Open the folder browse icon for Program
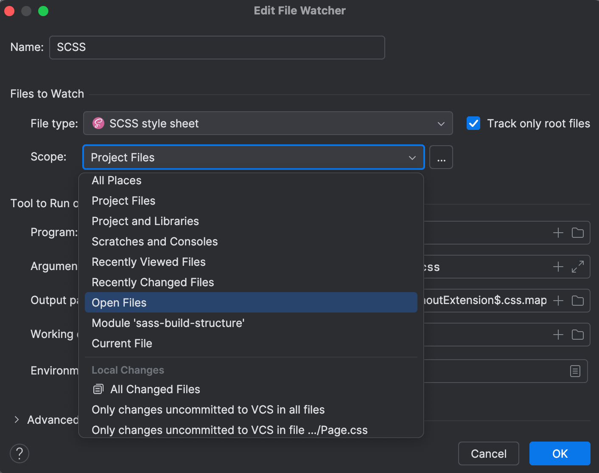This screenshot has width=599, height=473. click(x=578, y=233)
